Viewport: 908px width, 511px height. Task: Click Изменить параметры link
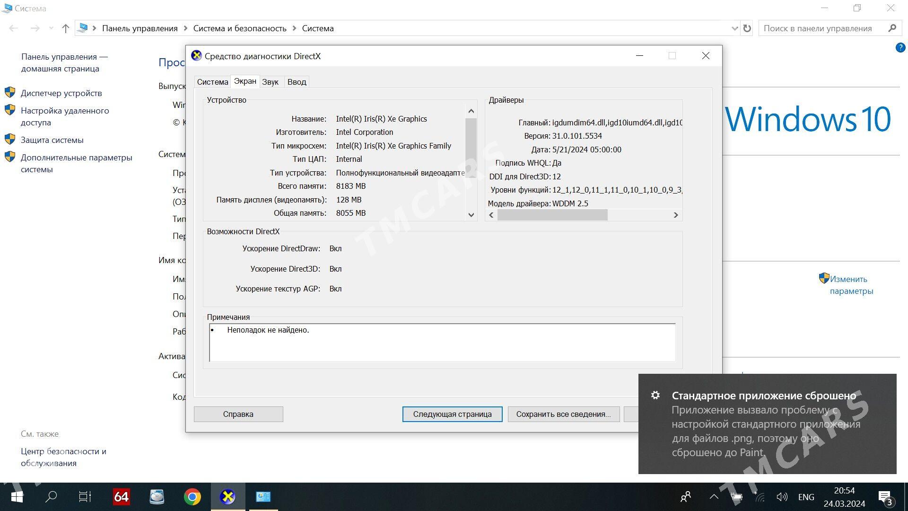click(851, 285)
